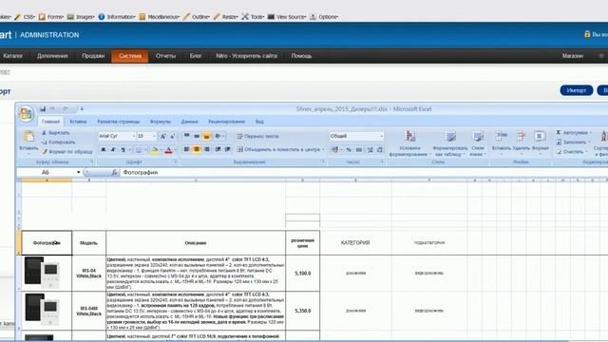
Task: Switch to the Рецензирование ribbon tab
Action: click(226, 122)
